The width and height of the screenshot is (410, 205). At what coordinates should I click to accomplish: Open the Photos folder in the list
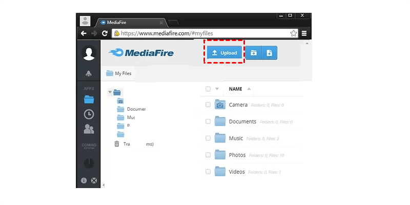(237, 155)
